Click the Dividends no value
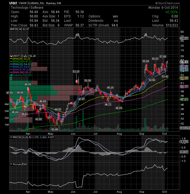Screen dimensions: 190x194 pos(116,21)
